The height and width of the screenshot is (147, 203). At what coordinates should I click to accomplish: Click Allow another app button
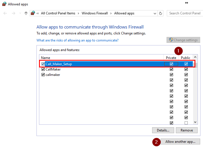tap(180, 142)
